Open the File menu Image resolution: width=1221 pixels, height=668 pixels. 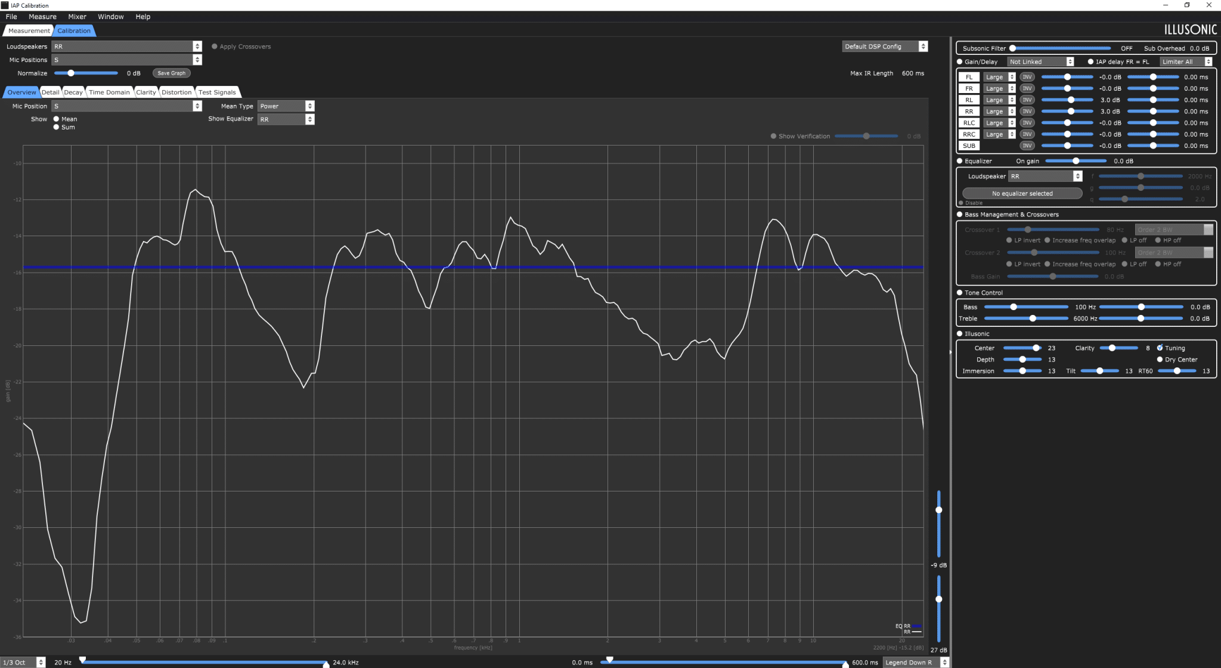[11, 17]
